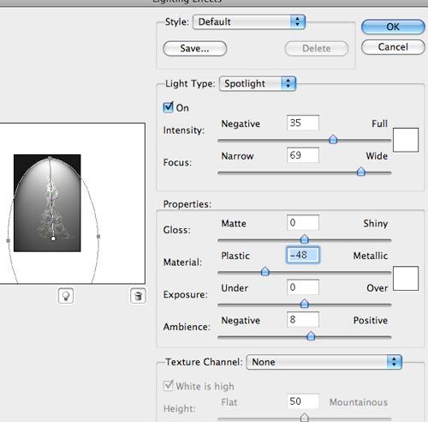
Task: Click the Metallic label of Material
Action: pos(371,256)
